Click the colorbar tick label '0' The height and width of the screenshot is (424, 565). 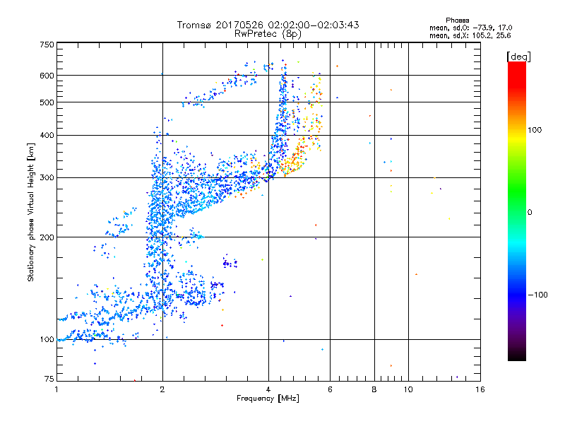(530, 212)
